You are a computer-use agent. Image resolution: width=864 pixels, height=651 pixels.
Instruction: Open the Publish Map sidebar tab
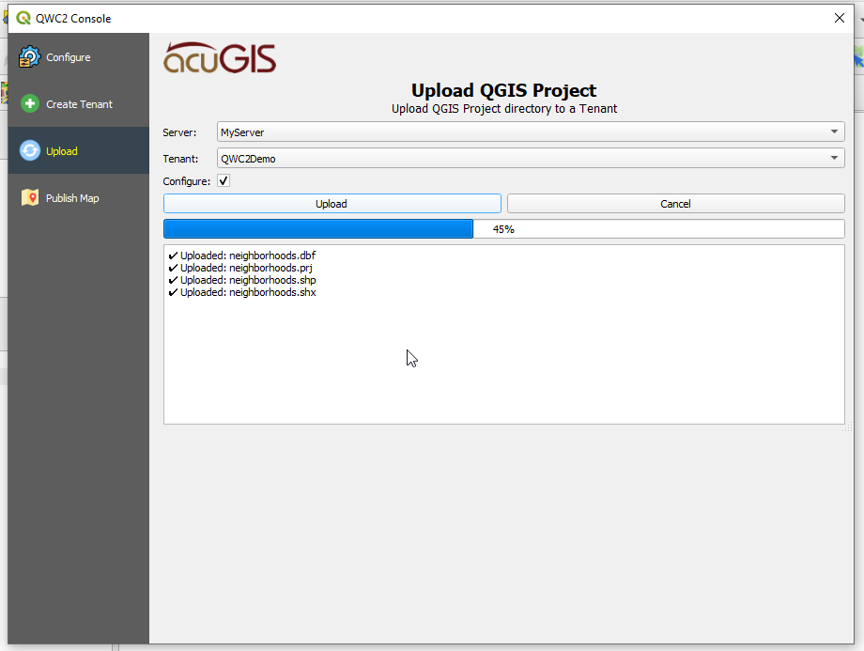[x=72, y=198]
